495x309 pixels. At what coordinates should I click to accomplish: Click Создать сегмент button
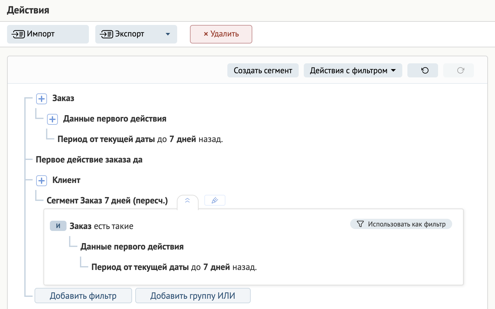tap(263, 70)
